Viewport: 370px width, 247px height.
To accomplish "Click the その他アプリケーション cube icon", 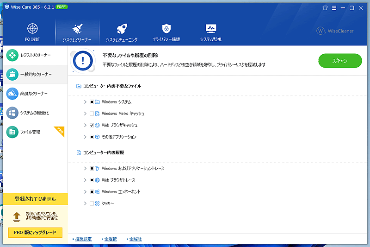I will point(97,137).
